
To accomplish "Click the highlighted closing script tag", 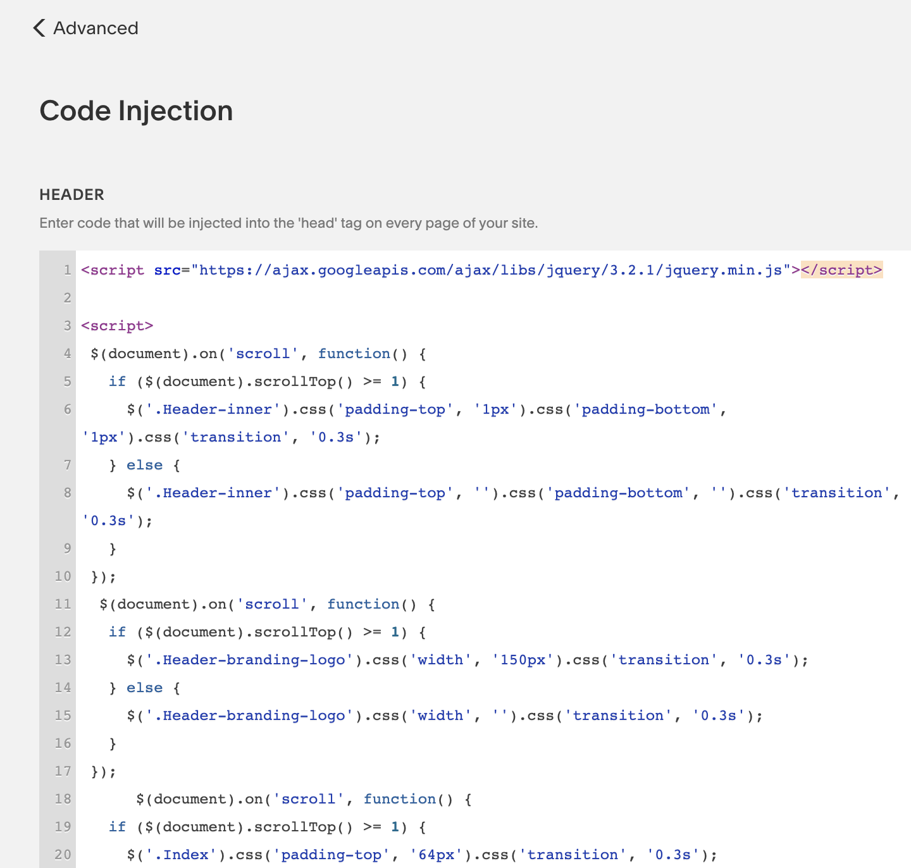I will pos(841,270).
